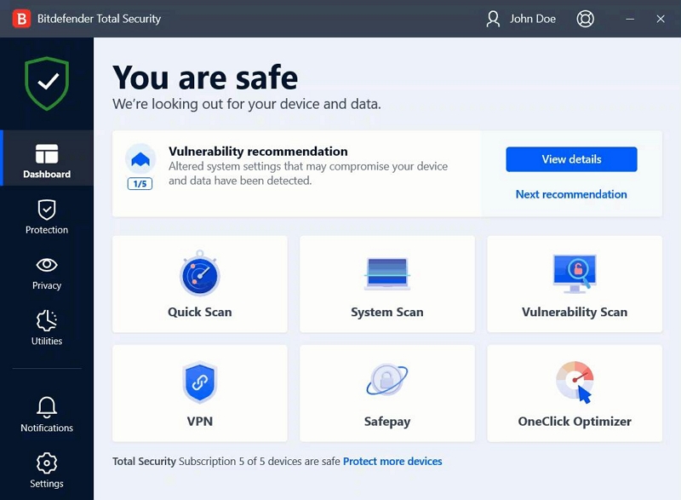Show Notifications panel

(x=47, y=415)
